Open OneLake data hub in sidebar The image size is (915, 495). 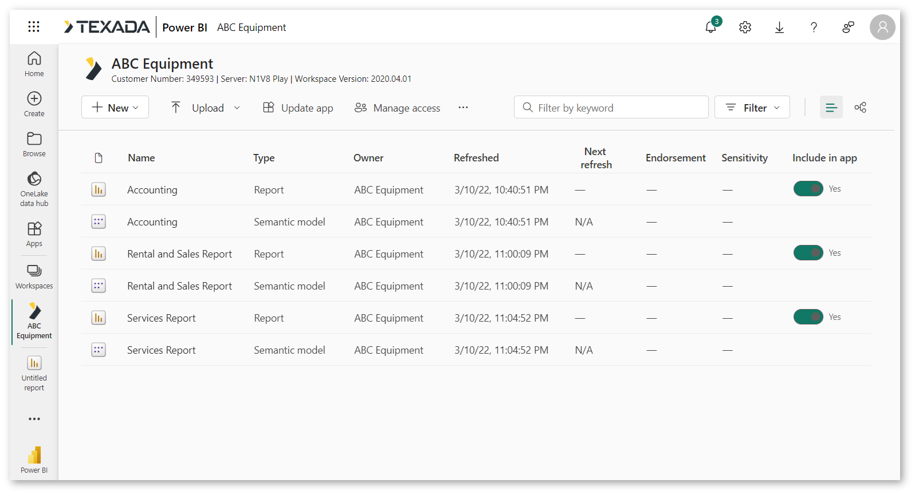[x=34, y=189]
